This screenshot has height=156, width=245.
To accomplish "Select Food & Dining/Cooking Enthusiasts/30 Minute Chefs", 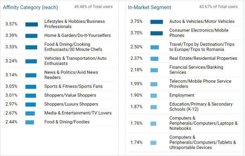I will click(73, 47).
